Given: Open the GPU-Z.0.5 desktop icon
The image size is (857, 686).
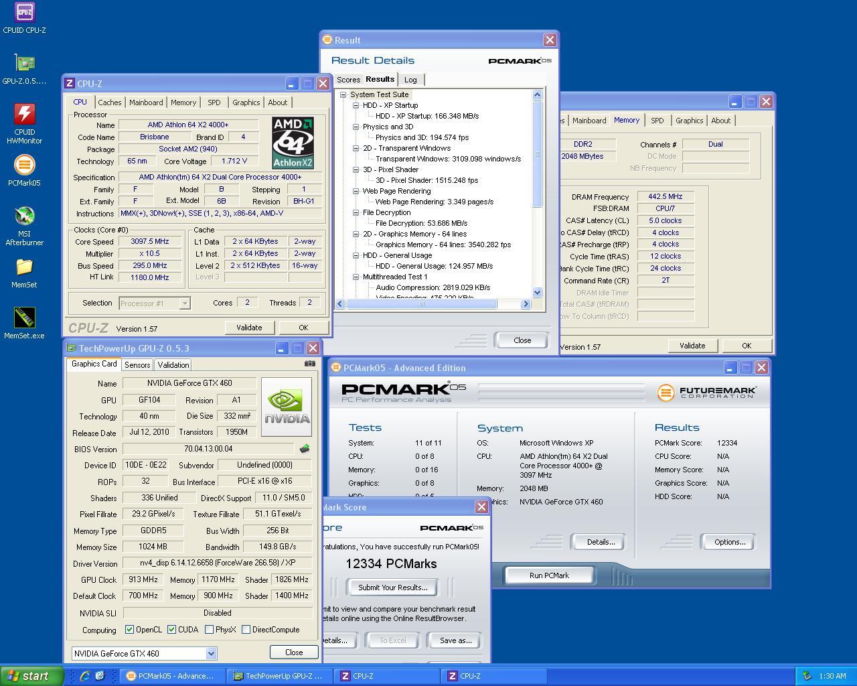Looking at the screenshot, I should (x=24, y=69).
